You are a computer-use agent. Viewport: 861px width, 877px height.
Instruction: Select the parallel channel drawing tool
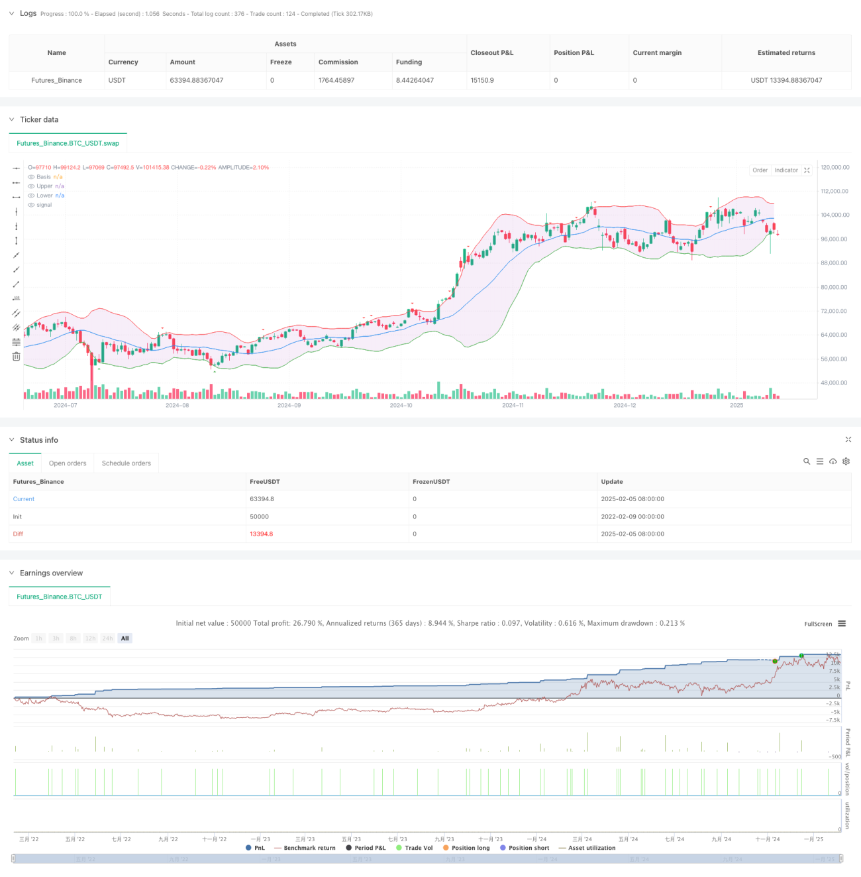click(16, 313)
